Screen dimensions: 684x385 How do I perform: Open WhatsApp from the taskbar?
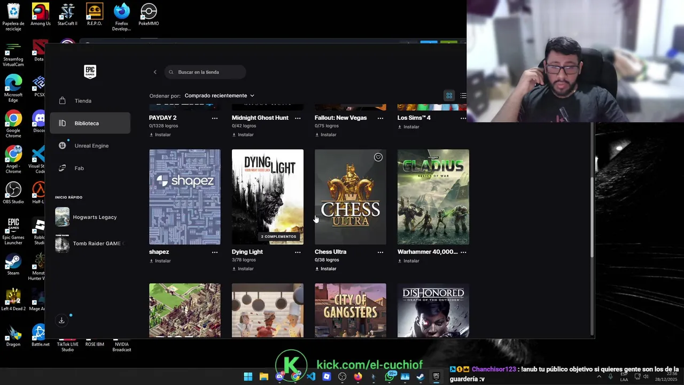click(x=390, y=376)
